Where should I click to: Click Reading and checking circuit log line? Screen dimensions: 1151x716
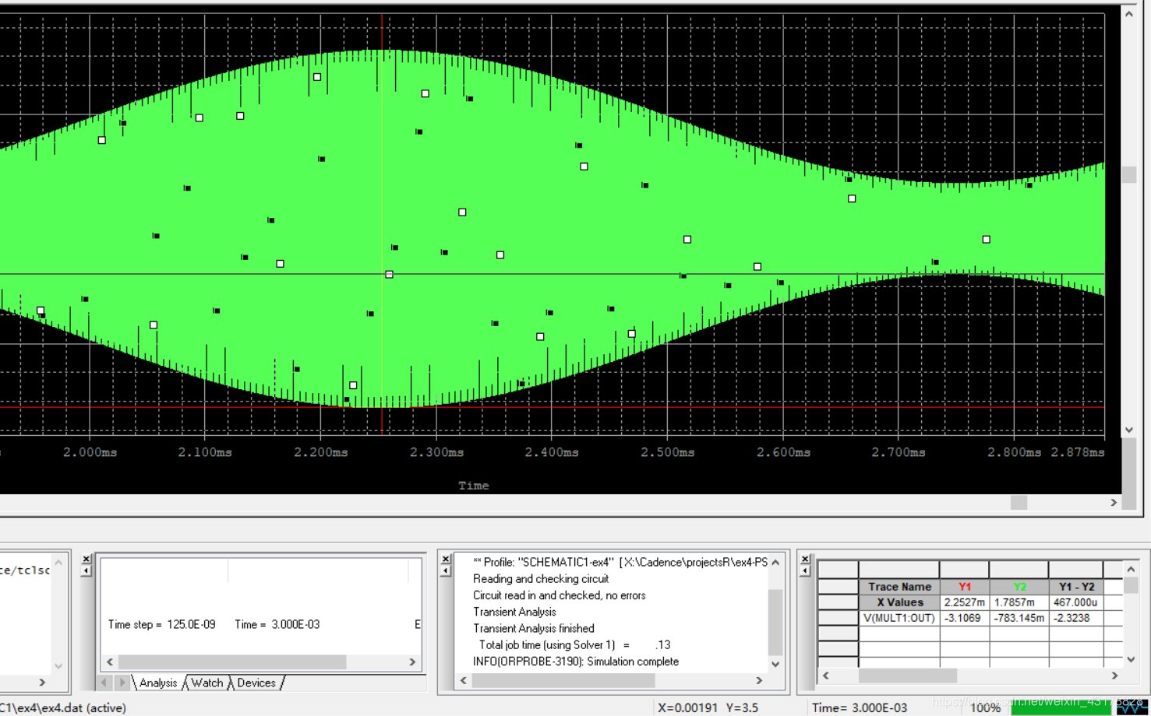[x=541, y=579]
